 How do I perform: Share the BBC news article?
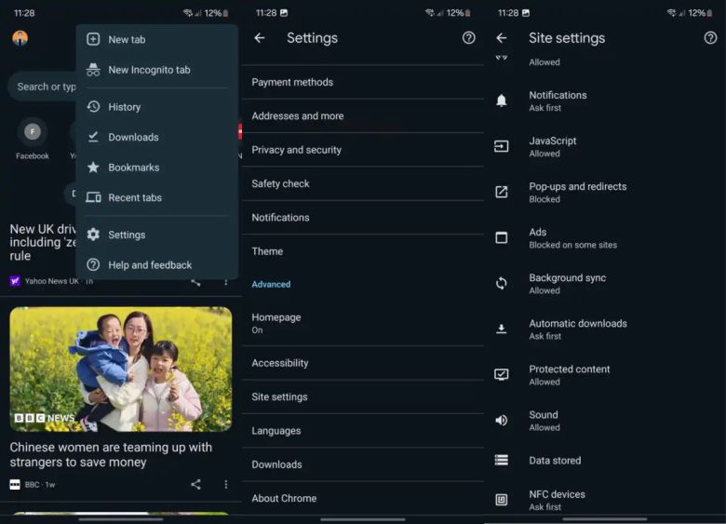click(195, 485)
